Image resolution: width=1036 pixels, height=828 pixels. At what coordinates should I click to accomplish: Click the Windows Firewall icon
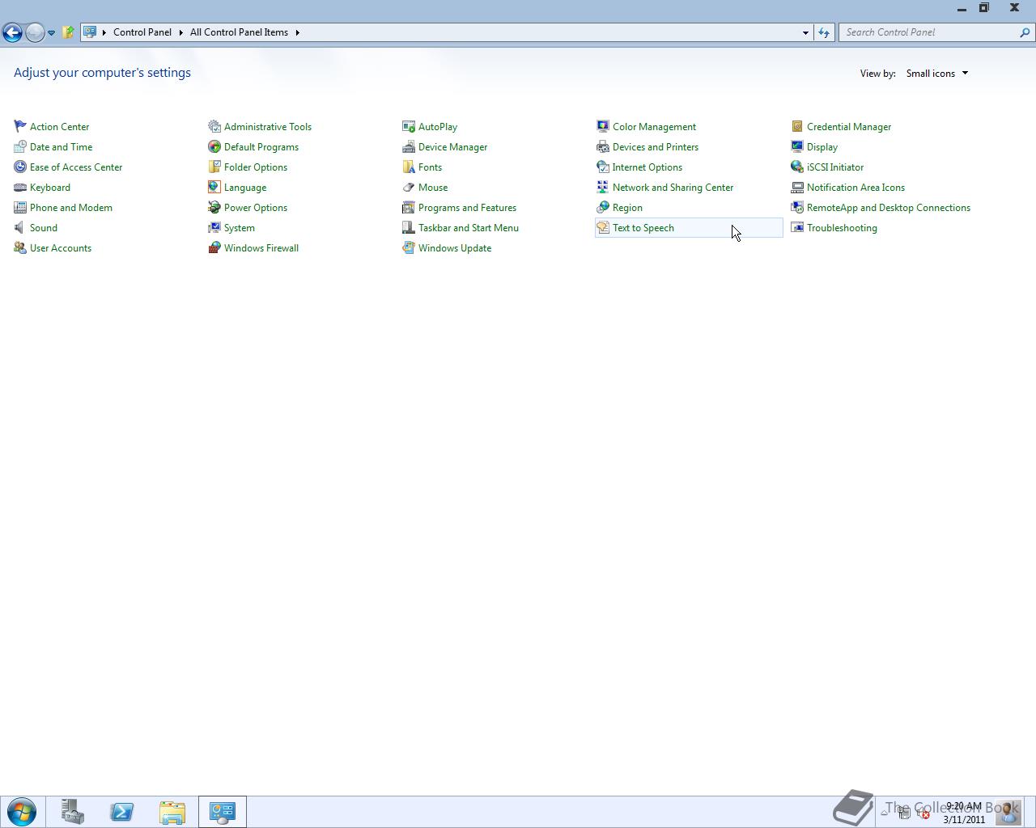pos(214,247)
